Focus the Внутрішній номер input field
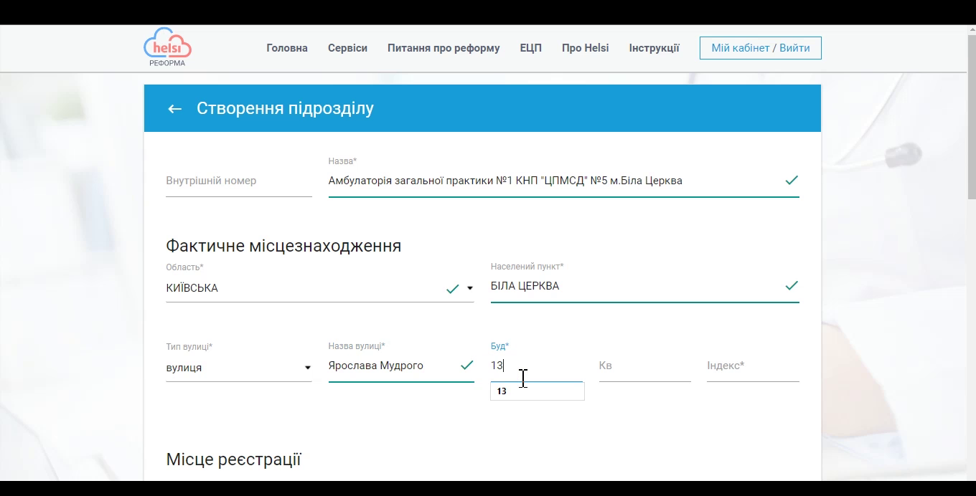976x496 pixels. click(238, 181)
